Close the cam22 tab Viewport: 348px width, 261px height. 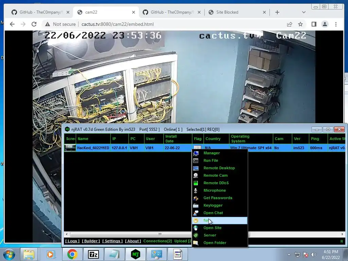[133, 13]
